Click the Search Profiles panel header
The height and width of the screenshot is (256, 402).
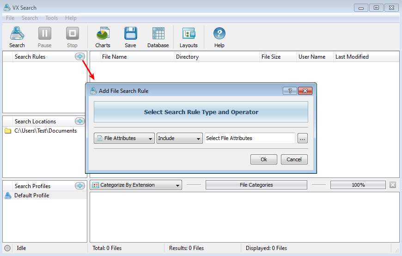point(32,186)
